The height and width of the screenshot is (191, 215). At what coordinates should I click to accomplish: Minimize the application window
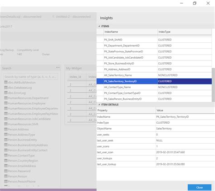point(181,3)
